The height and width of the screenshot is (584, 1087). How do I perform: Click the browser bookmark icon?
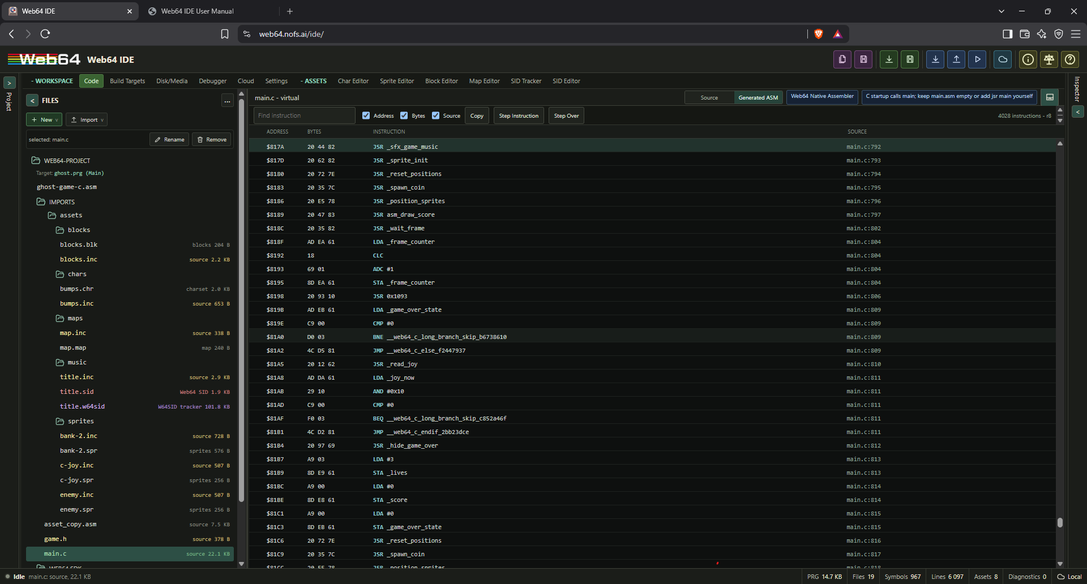pyautogui.click(x=225, y=34)
